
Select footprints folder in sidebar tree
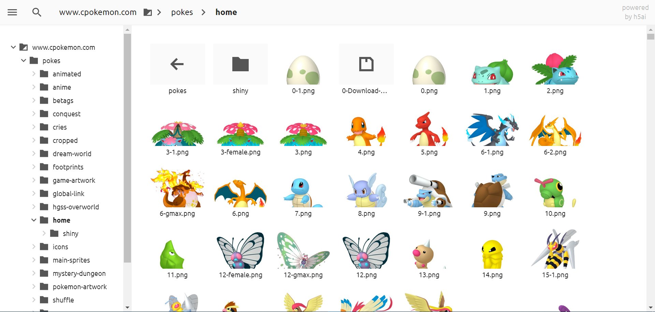click(61, 167)
